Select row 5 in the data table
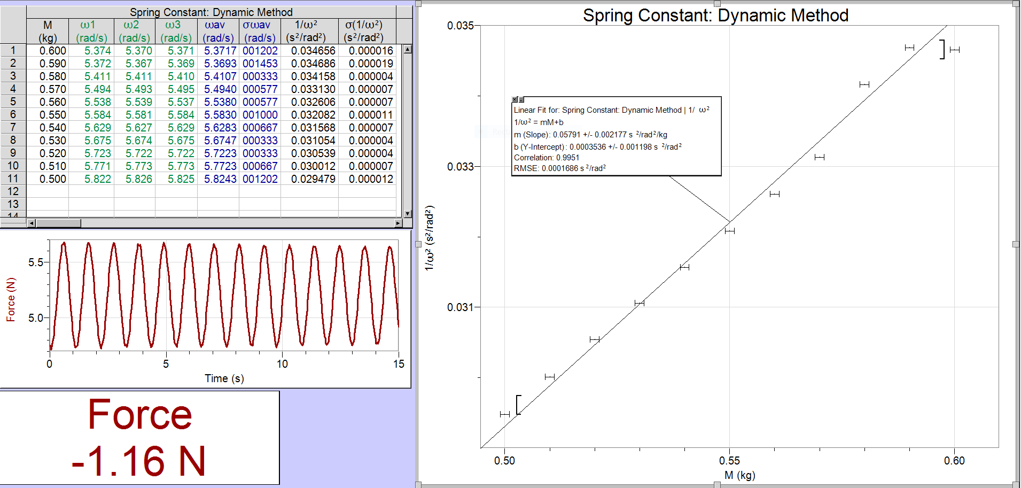The width and height of the screenshot is (1021, 488). [x=13, y=102]
